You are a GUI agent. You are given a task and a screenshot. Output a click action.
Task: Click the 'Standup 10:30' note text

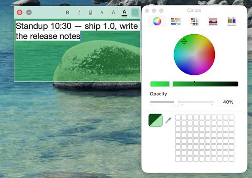44,26
